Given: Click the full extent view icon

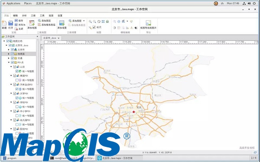Looking at the screenshot, I should pyautogui.click(x=103, y=22).
